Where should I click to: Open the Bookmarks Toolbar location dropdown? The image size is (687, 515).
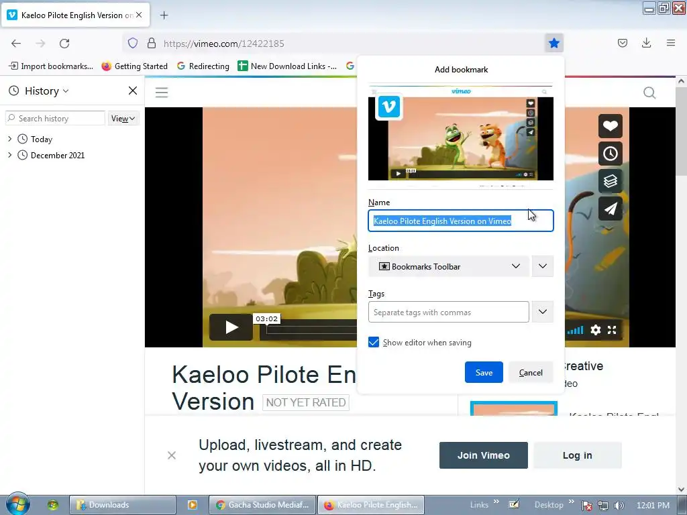click(x=449, y=266)
